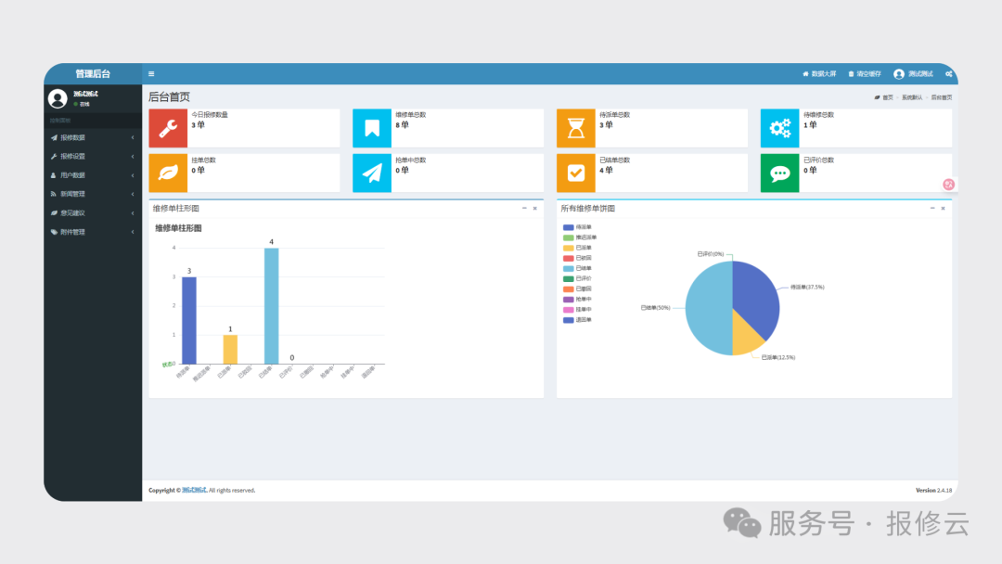Open the settings gears icon in top-right header

pos(949,74)
